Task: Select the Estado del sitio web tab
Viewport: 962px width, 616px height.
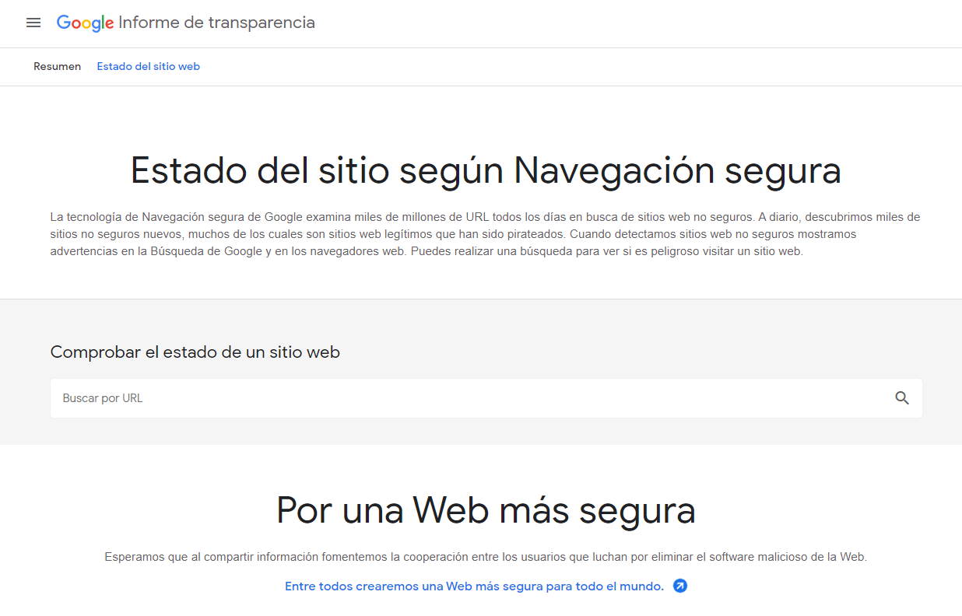Action: [149, 67]
